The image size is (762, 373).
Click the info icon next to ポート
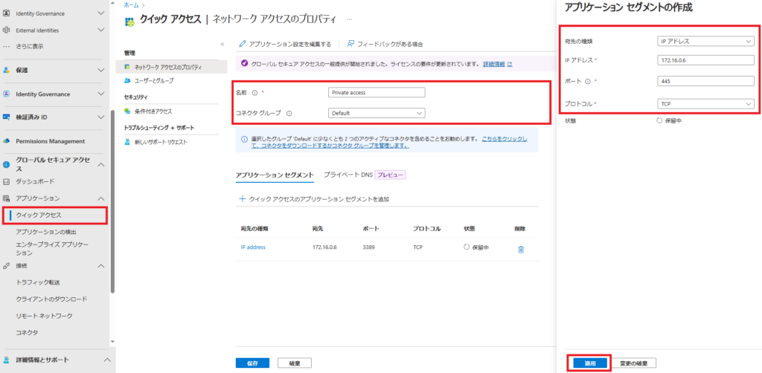point(587,82)
